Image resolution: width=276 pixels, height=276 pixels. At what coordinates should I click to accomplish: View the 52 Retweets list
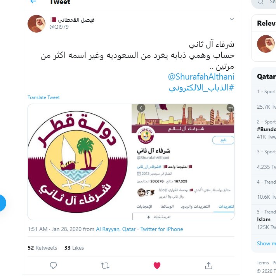[42, 248]
